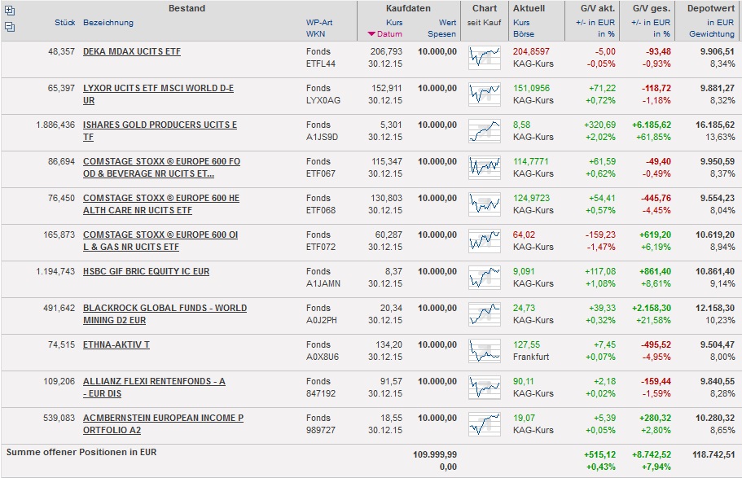Select WKN A1JAMN cell

coord(323,283)
